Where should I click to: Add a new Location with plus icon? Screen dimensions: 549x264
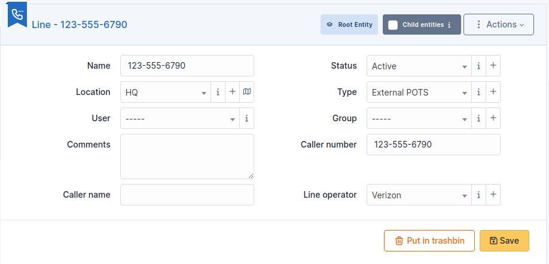[232, 92]
